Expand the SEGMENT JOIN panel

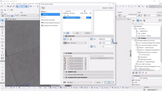click(x=64, y=72)
